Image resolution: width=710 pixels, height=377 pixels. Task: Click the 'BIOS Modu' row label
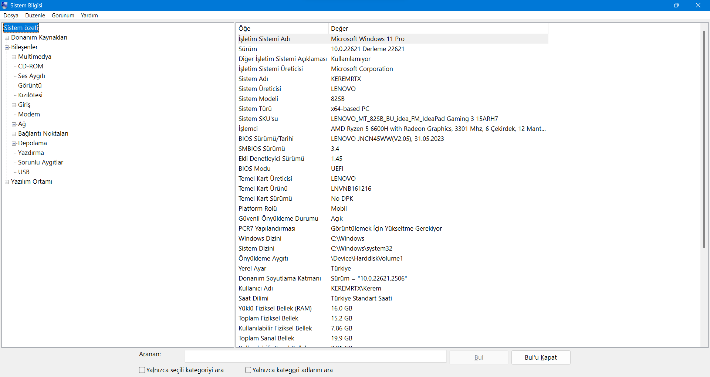[x=255, y=169]
